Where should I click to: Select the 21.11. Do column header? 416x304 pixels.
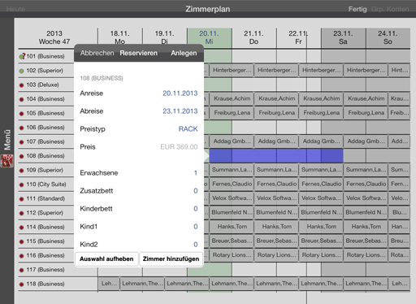(254, 37)
